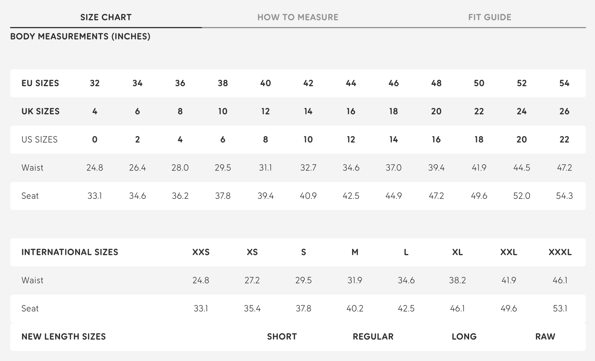Click the M international size header

coord(355,252)
